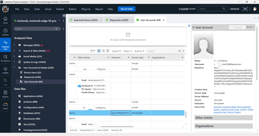Open the Extract menu
259x136 pixels.
(60, 9)
